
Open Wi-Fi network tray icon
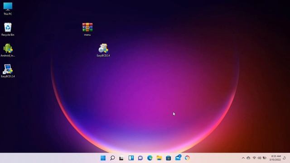point(254,158)
